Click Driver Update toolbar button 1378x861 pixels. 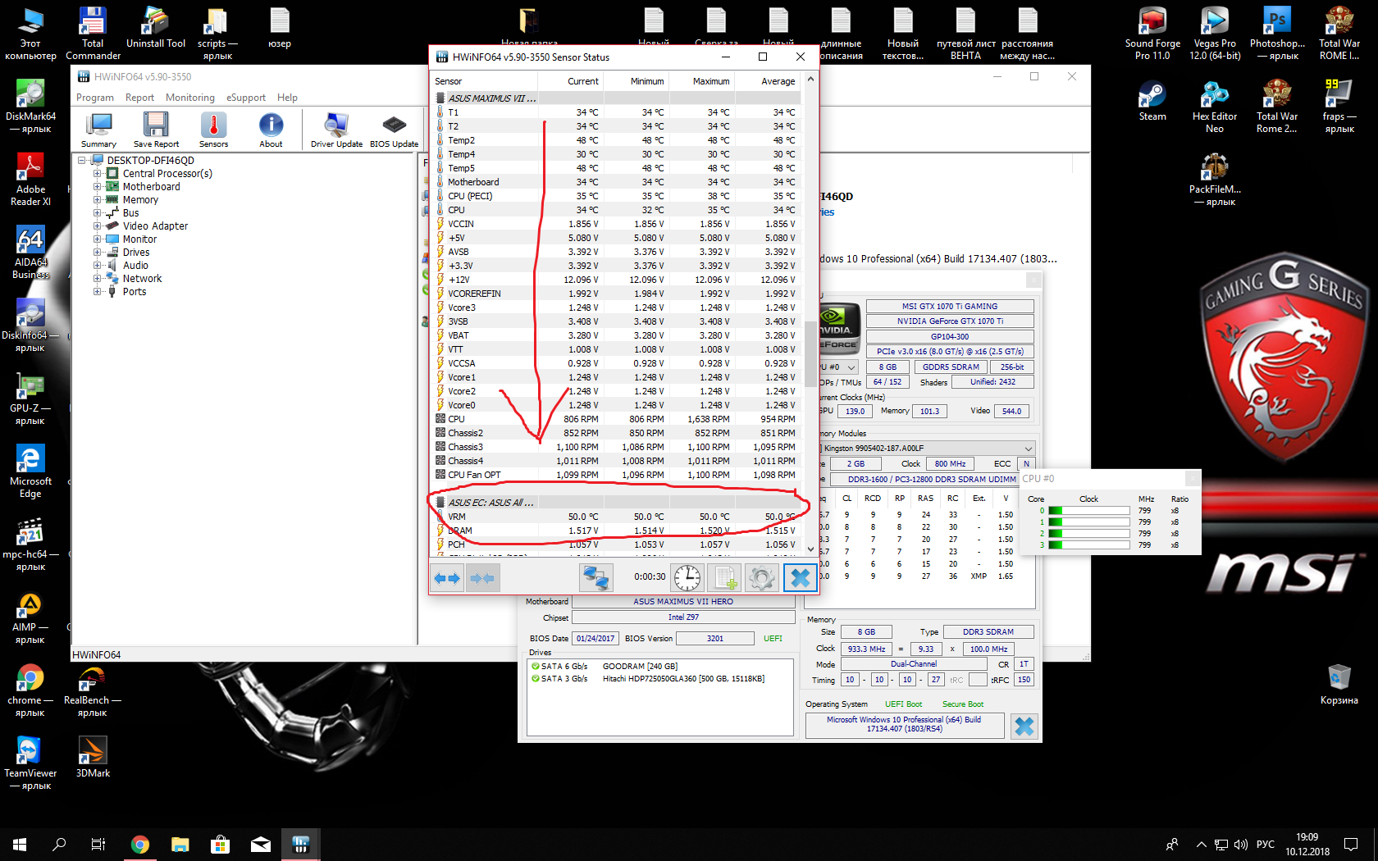click(336, 130)
